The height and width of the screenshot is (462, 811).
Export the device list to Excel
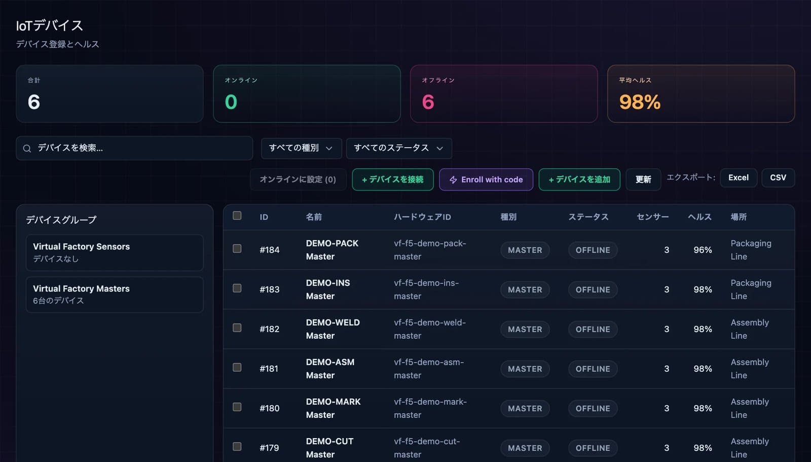[739, 177]
